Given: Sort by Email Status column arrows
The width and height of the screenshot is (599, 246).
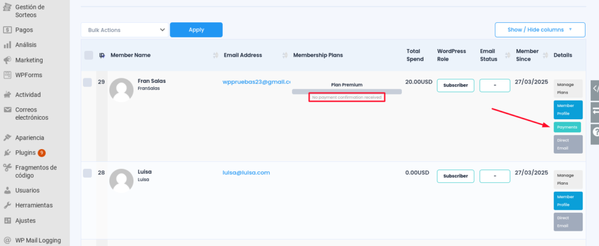Looking at the screenshot, I should tap(508, 56).
